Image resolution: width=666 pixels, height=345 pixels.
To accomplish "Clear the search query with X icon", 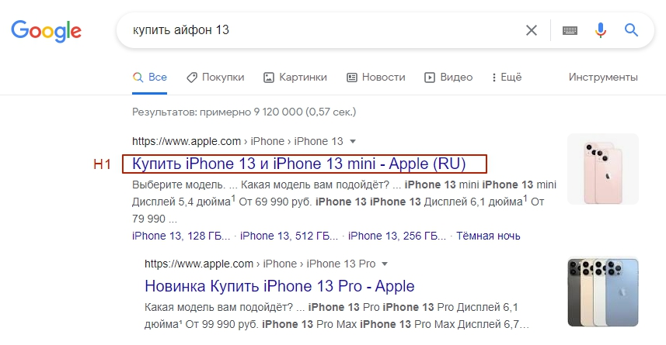I will click(532, 31).
